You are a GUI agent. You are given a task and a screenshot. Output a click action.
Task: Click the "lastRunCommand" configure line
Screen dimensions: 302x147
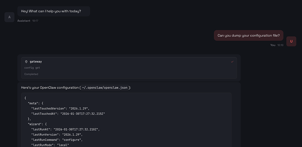click(x=57, y=140)
